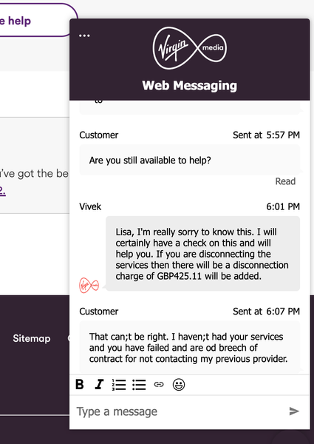Select the breach of contract customer message
The width and height of the screenshot is (314, 444).
[x=189, y=348]
